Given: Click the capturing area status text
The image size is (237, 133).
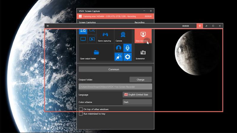Looking at the screenshot, I should click(x=110, y=16).
